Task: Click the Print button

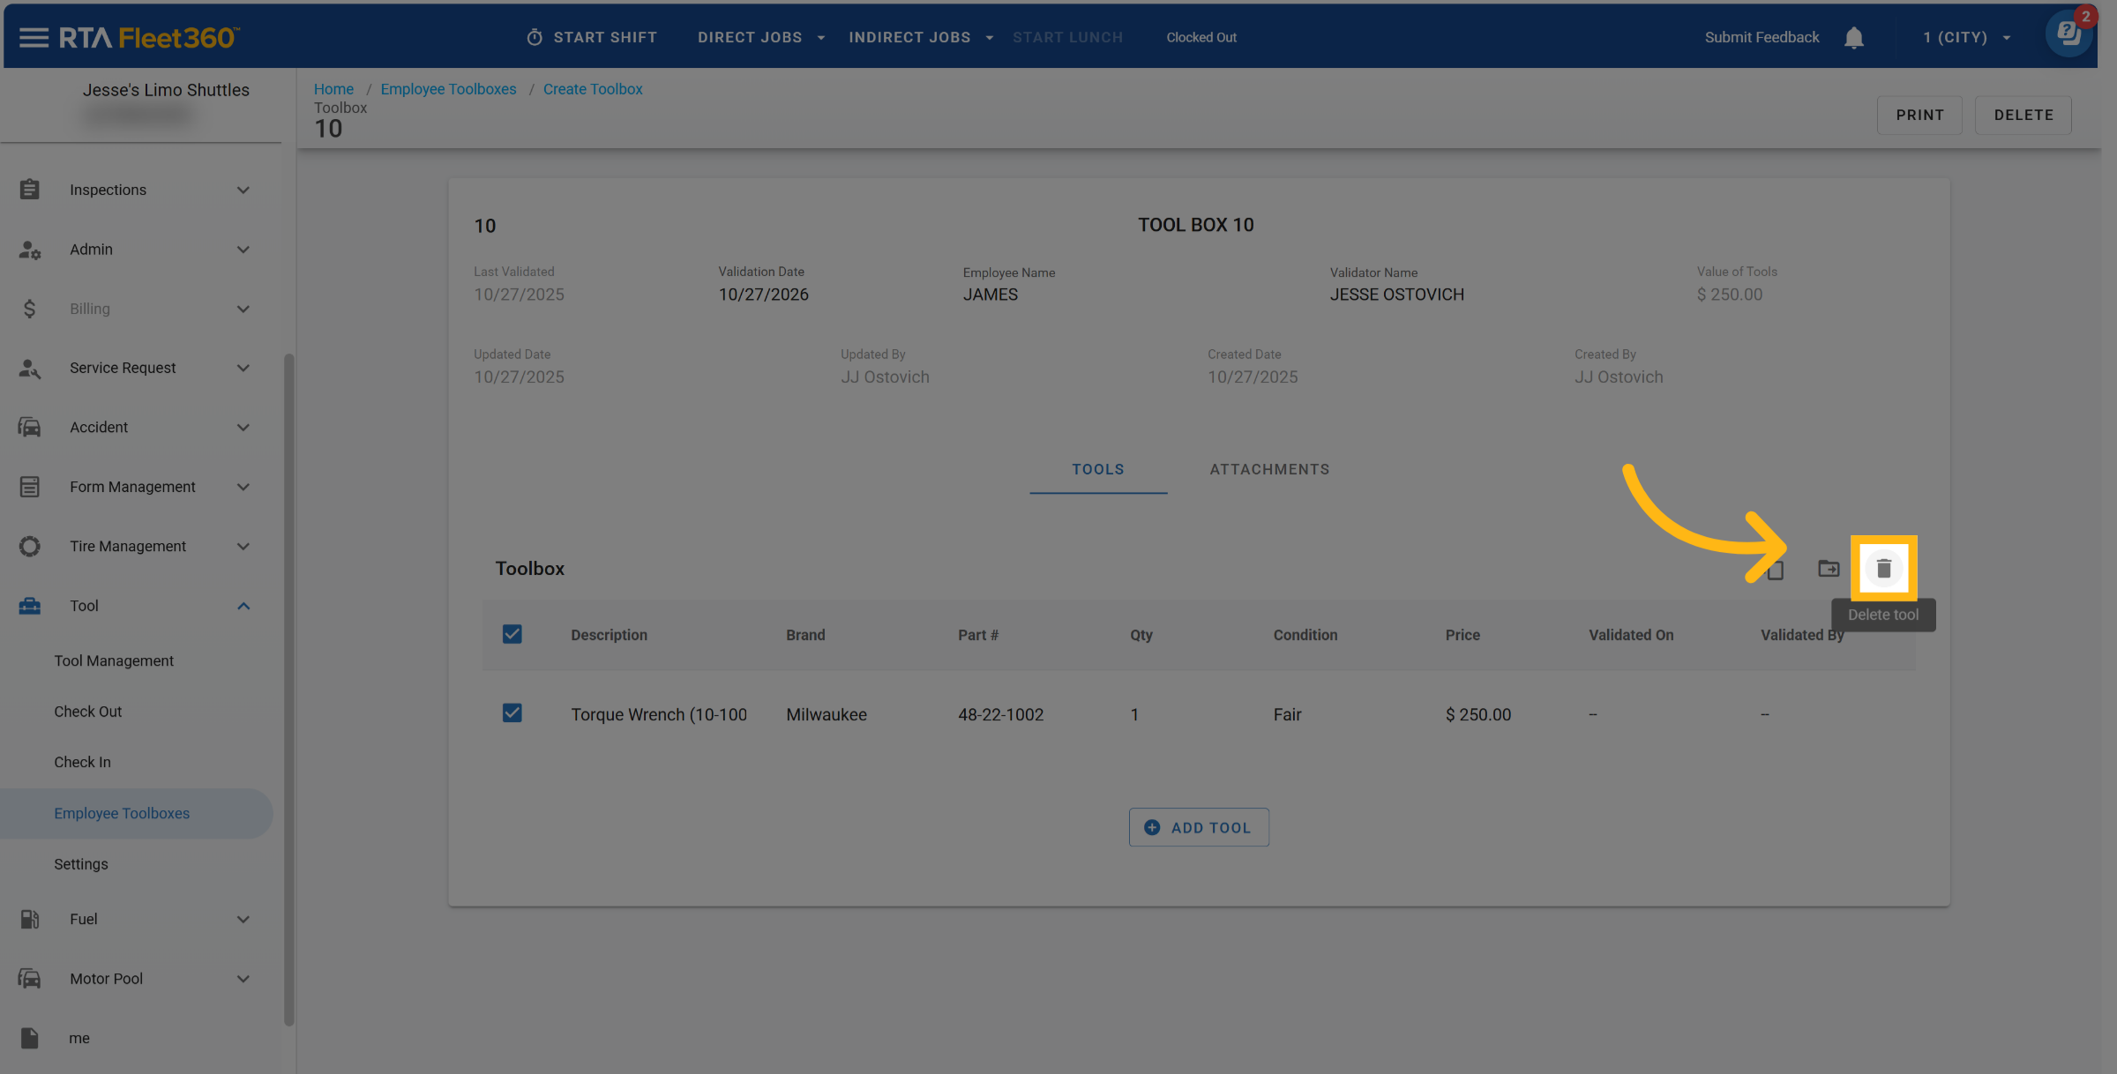Action: (x=1919, y=115)
